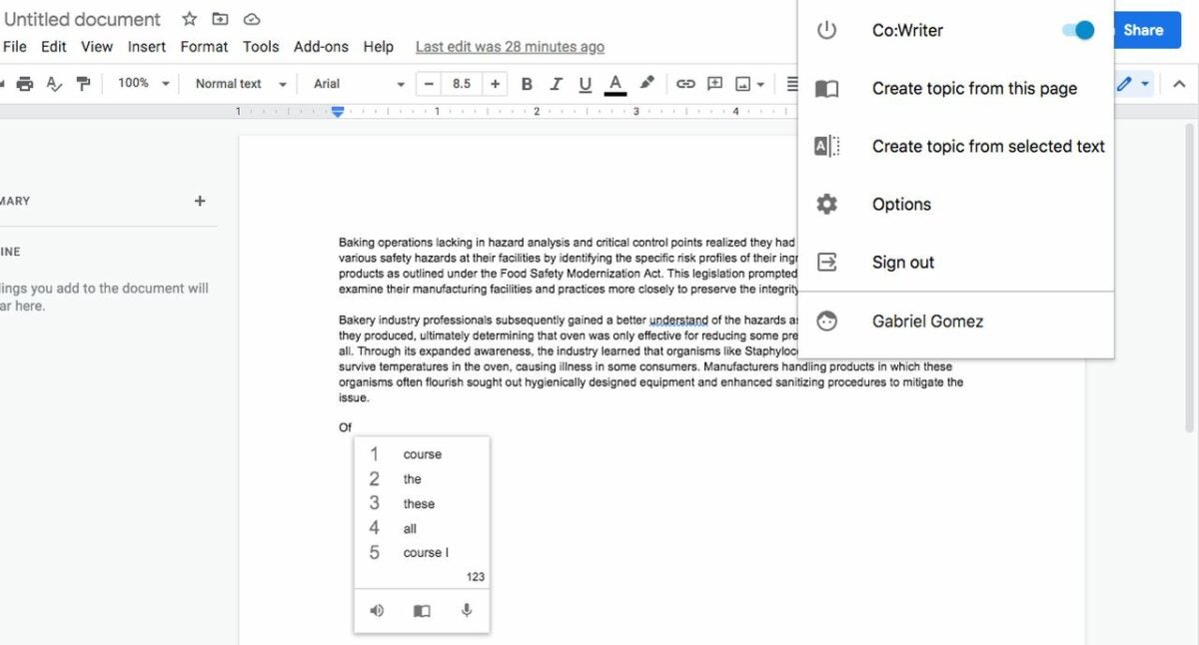Image resolution: width=1199 pixels, height=645 pixels.
Task: Click the Gabriel Gomez avatar icon
Action: [x=826, y=322]
